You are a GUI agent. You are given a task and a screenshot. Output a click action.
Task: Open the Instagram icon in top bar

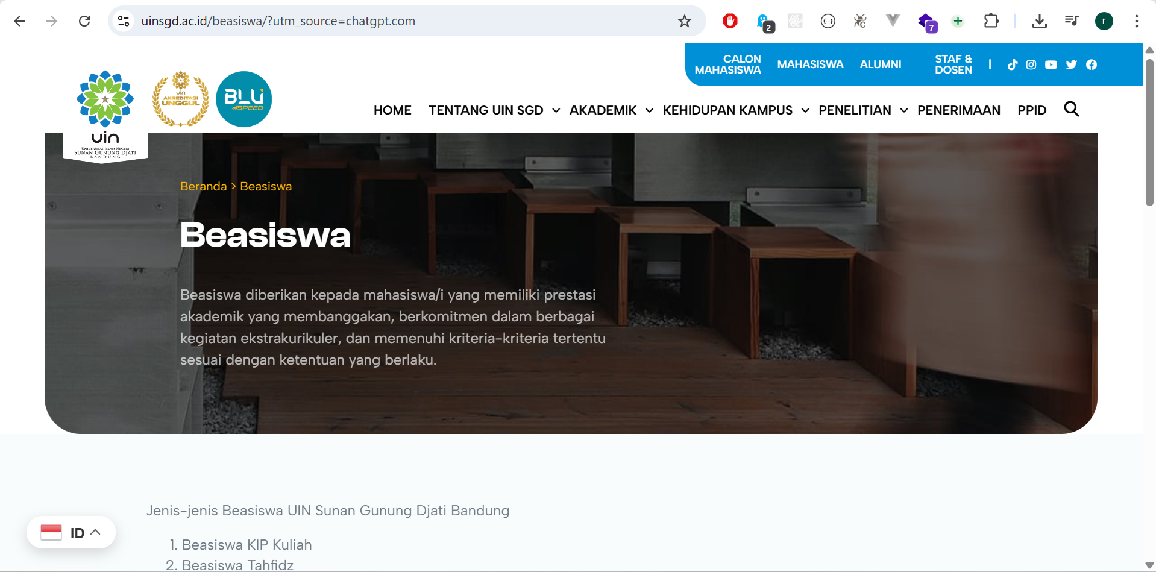[x=1031, y=64]
